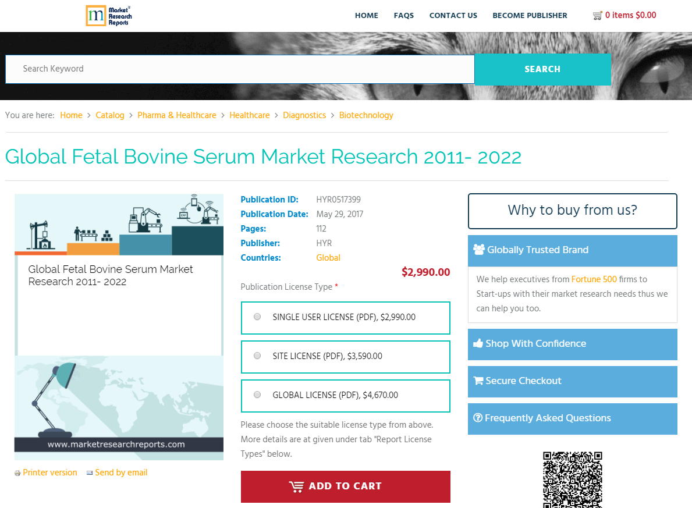The image size is (692, 508).
Task: Click the people icon on Globally Trusted Brand
Action: [x=479, y=250]
